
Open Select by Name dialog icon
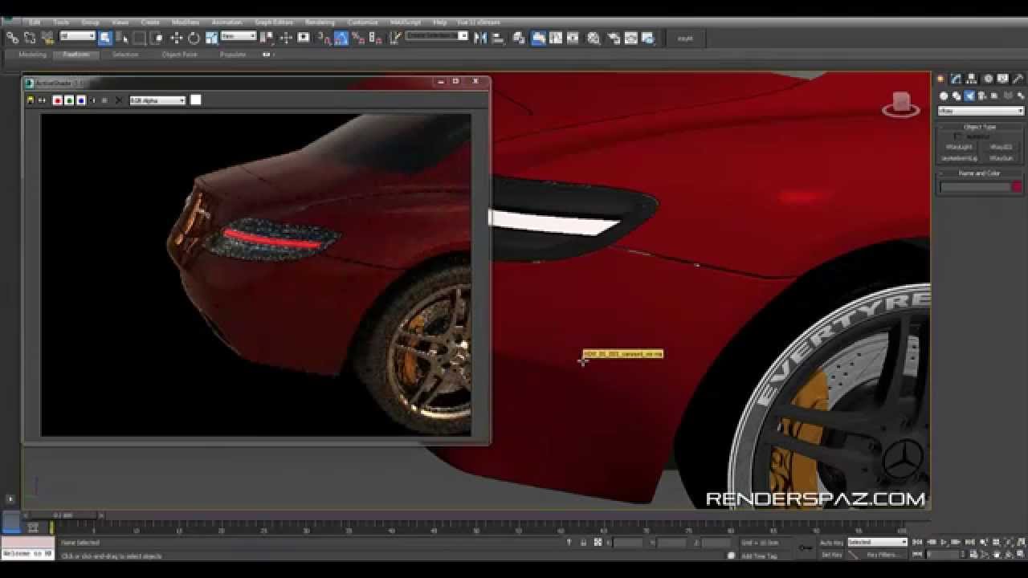pyautogui.click(x=122, y=37)
